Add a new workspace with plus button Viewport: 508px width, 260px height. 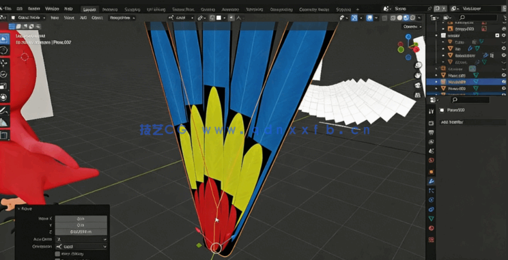[358, 9]
